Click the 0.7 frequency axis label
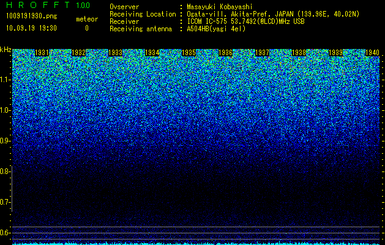This screenshot has height=245, width=385. point(5,202)
